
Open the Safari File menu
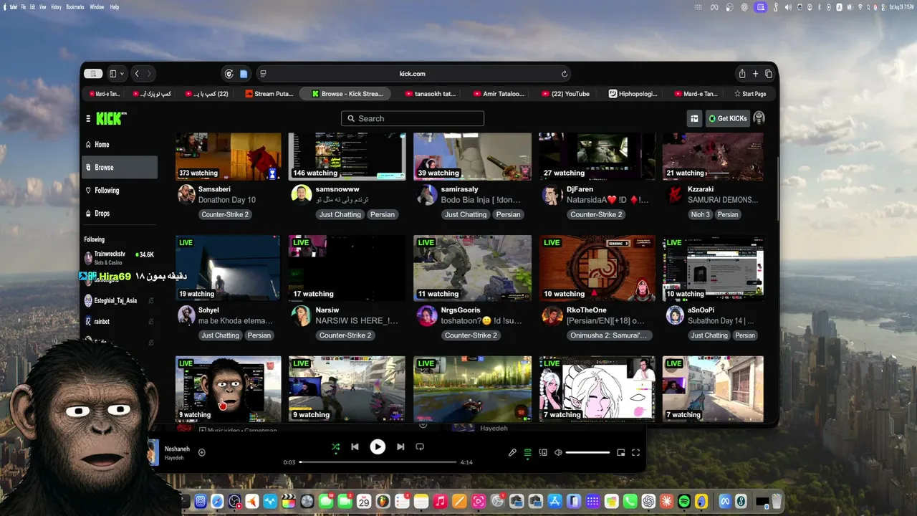click(24, 7)
